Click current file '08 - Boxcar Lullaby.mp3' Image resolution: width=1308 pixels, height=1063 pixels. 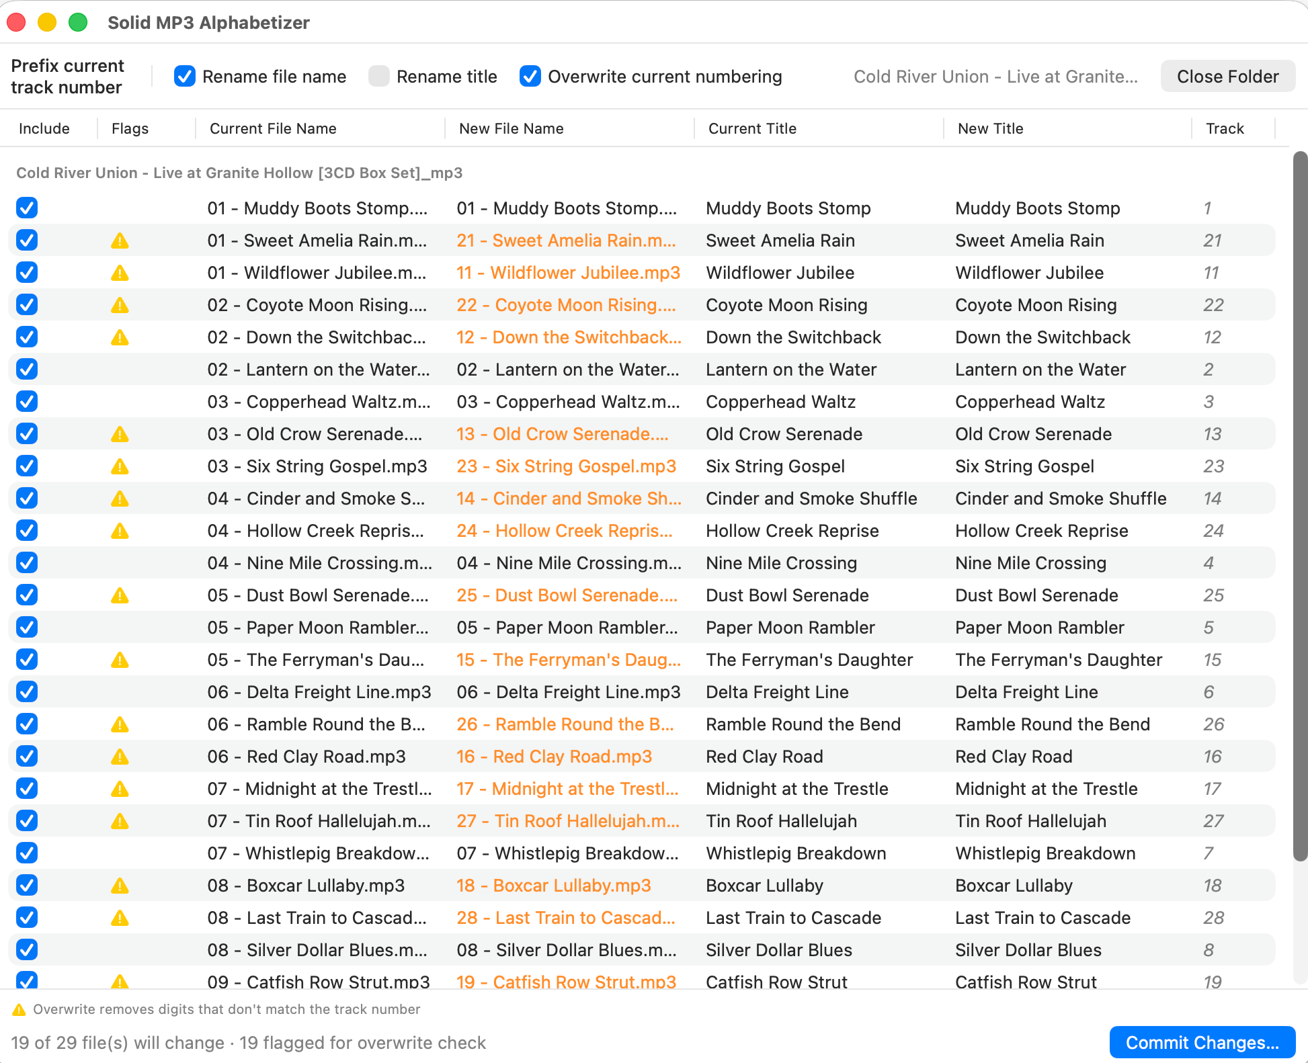[x=306, y=886]
